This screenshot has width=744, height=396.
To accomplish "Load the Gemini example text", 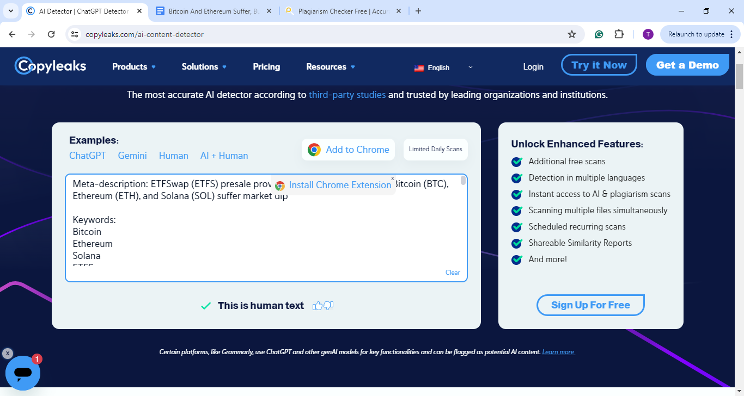I will click(132, 156).
